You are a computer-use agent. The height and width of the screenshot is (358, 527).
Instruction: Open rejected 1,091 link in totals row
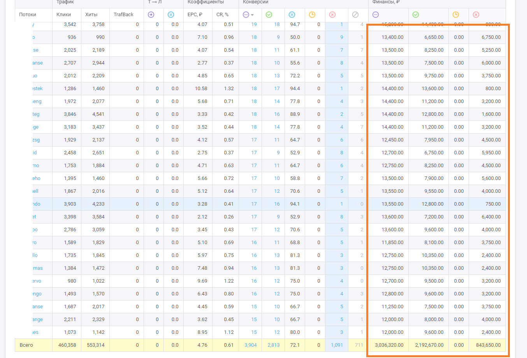[337, 345]
